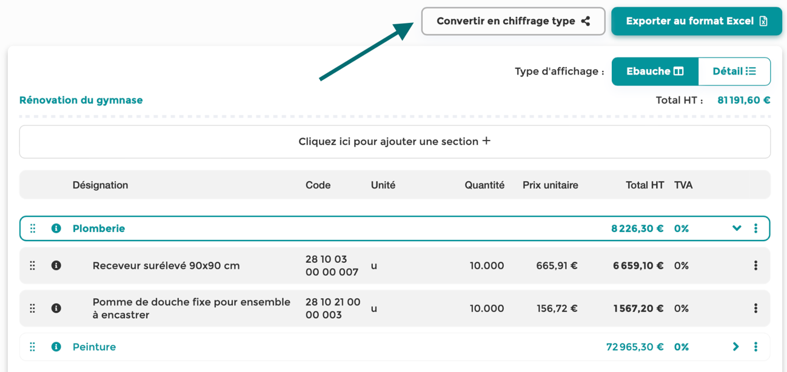Click the info icon beside Peinture
The width and height of the screenshot is (787, 372).
[x=56, y=347]
